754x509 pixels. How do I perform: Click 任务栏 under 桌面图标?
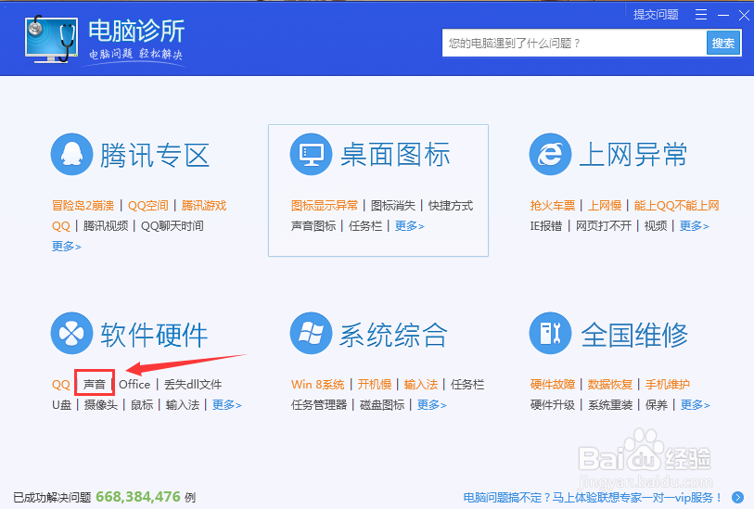(x=365, y=226)
